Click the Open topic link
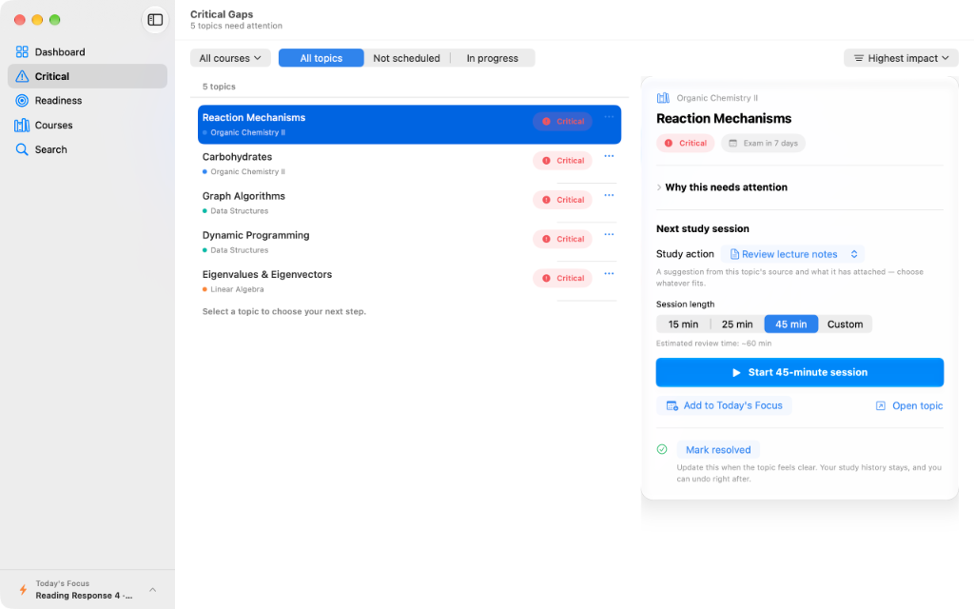Image resolution: width=974 pixels, height=609 pixels. pyautogui.click(x=909, y=405)
